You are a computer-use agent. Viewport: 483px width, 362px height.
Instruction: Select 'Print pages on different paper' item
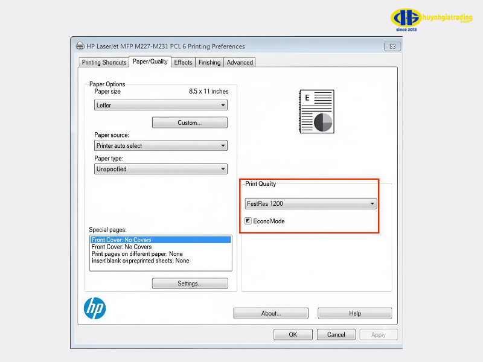point(137,254)
